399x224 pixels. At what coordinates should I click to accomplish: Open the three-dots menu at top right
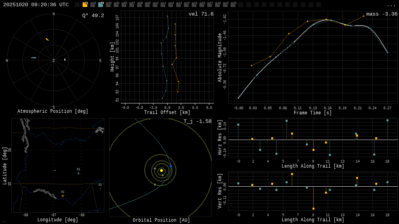coord(391,5)
